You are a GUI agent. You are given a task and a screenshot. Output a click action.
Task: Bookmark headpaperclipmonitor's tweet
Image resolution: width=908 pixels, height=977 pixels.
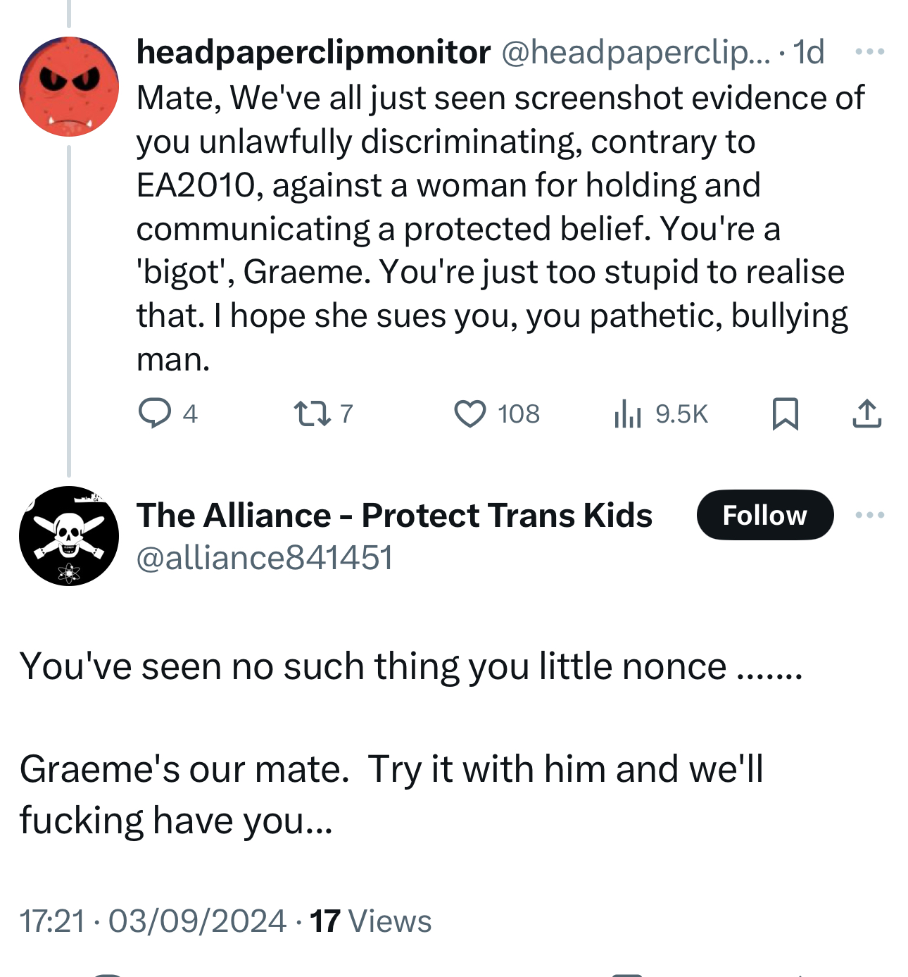(x=785, y=413)
